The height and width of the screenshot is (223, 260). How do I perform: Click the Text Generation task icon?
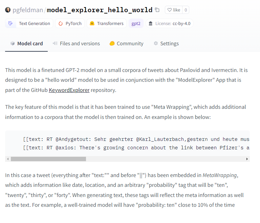pyautogui.click(x=11, y=24)
